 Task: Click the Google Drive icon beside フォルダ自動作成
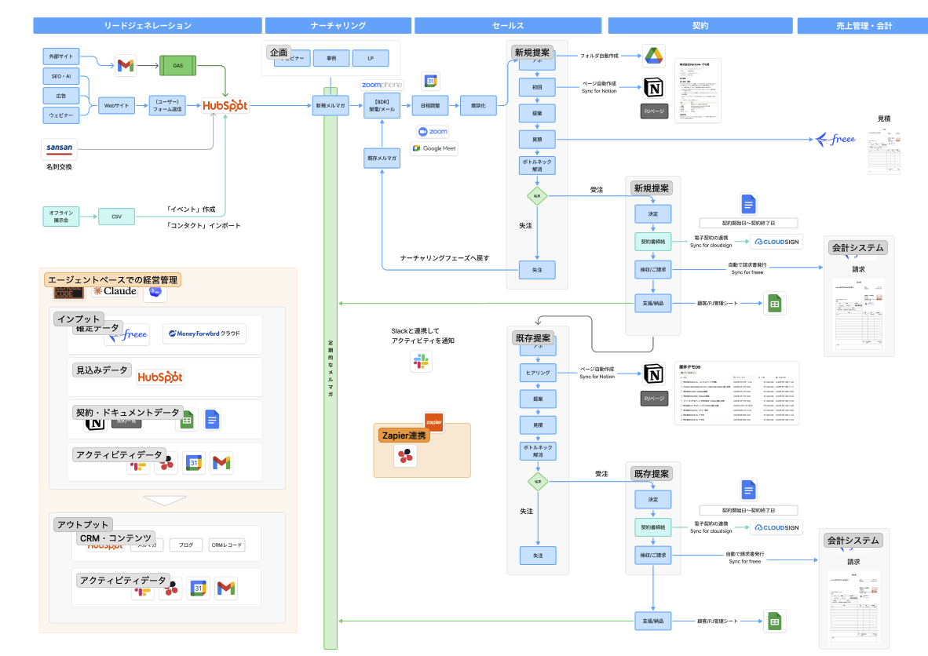click(x=653, y=56)
